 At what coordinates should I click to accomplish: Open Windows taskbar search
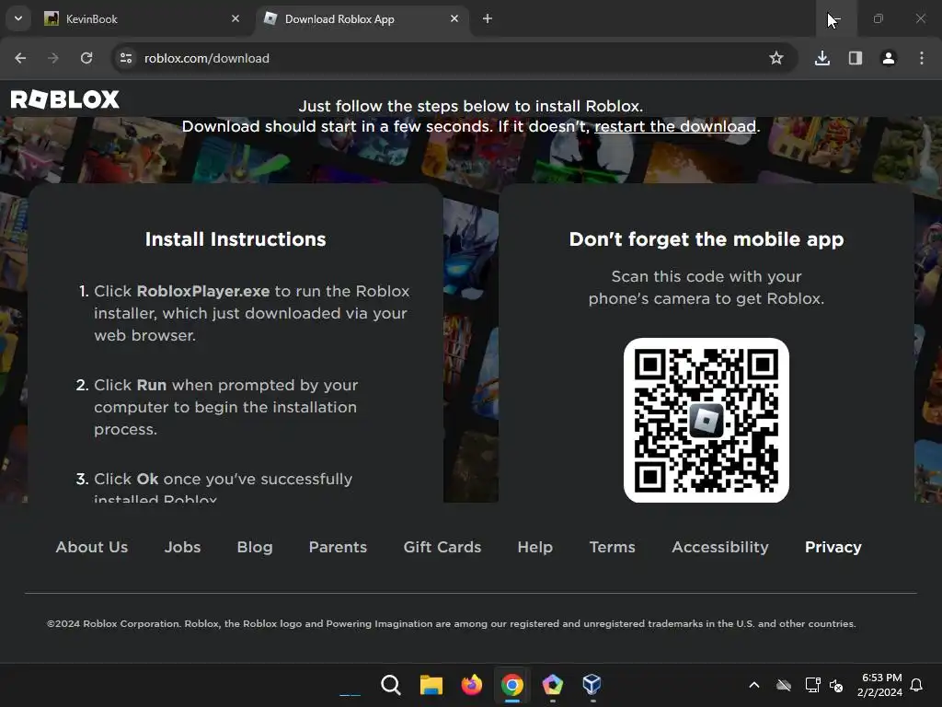pyautogui.click(x=390, y=685)
